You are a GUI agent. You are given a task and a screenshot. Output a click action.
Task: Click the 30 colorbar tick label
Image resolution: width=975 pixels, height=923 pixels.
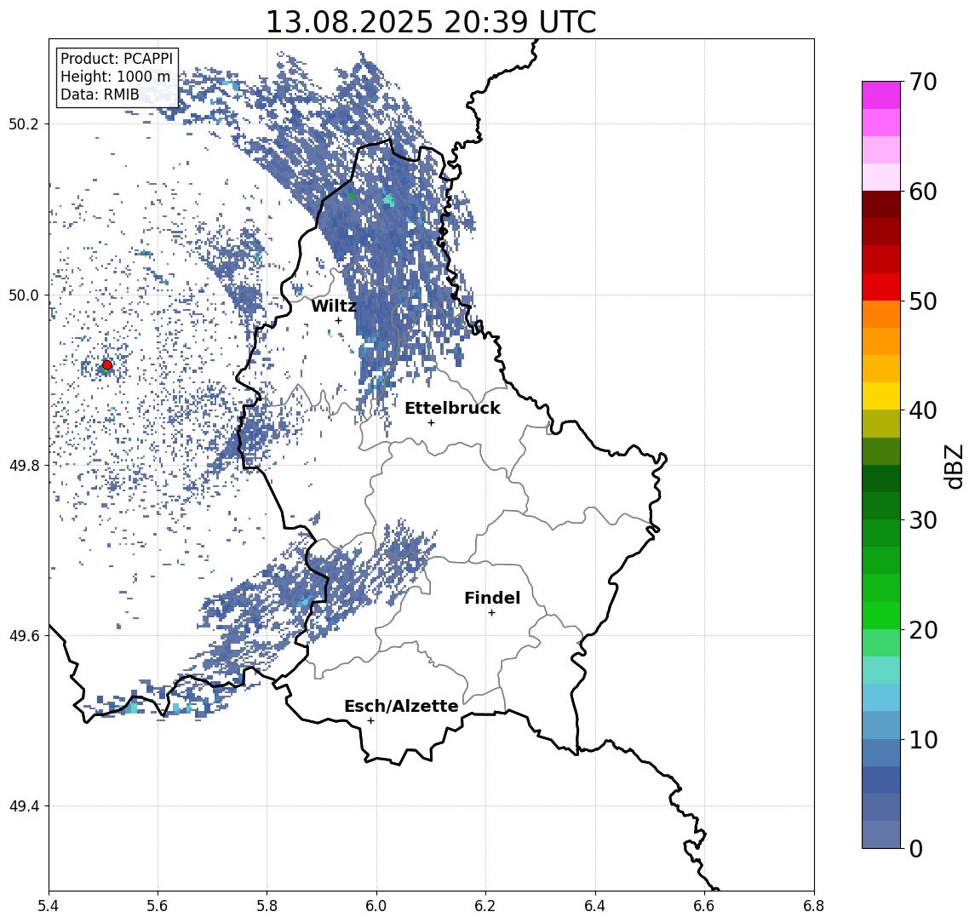click(x=923, y=520)
